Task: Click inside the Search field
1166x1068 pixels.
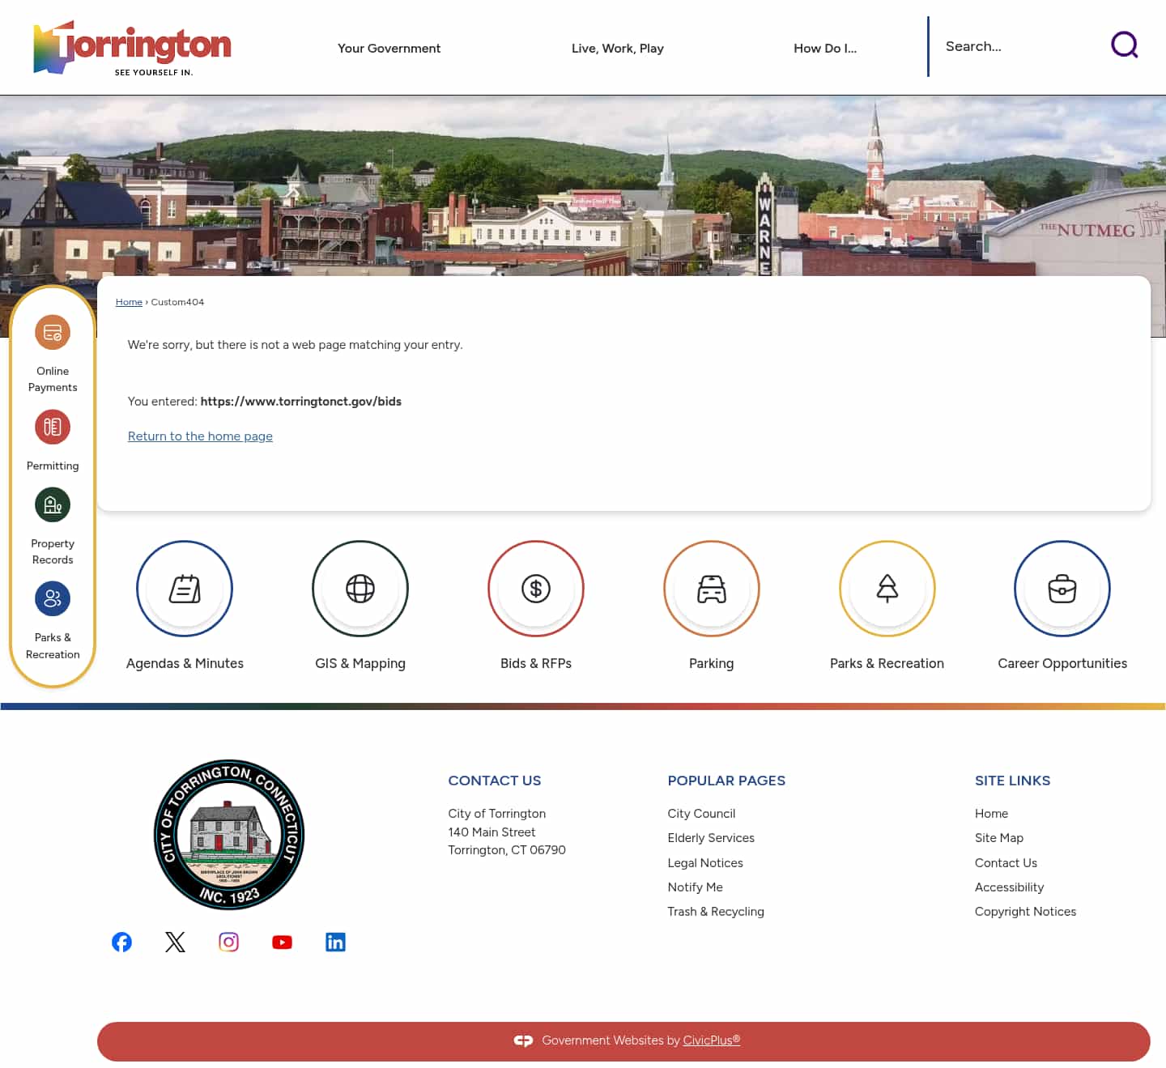Action: 1012,46
